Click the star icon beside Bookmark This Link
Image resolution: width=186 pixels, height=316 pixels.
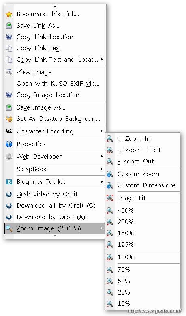click(x=9, y=14)
